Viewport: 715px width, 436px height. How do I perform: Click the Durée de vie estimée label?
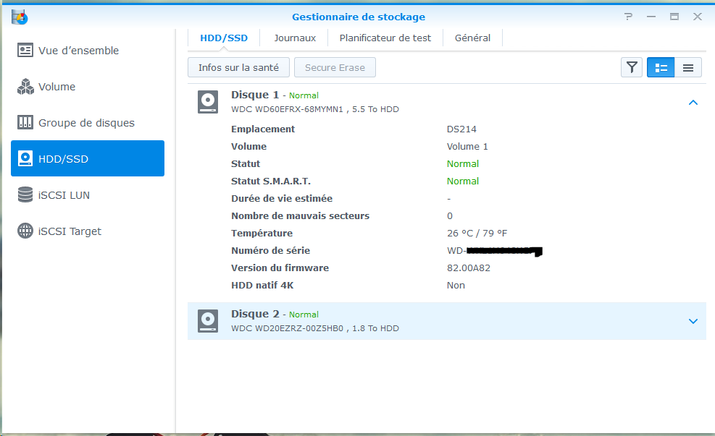(x=282, y=198)
